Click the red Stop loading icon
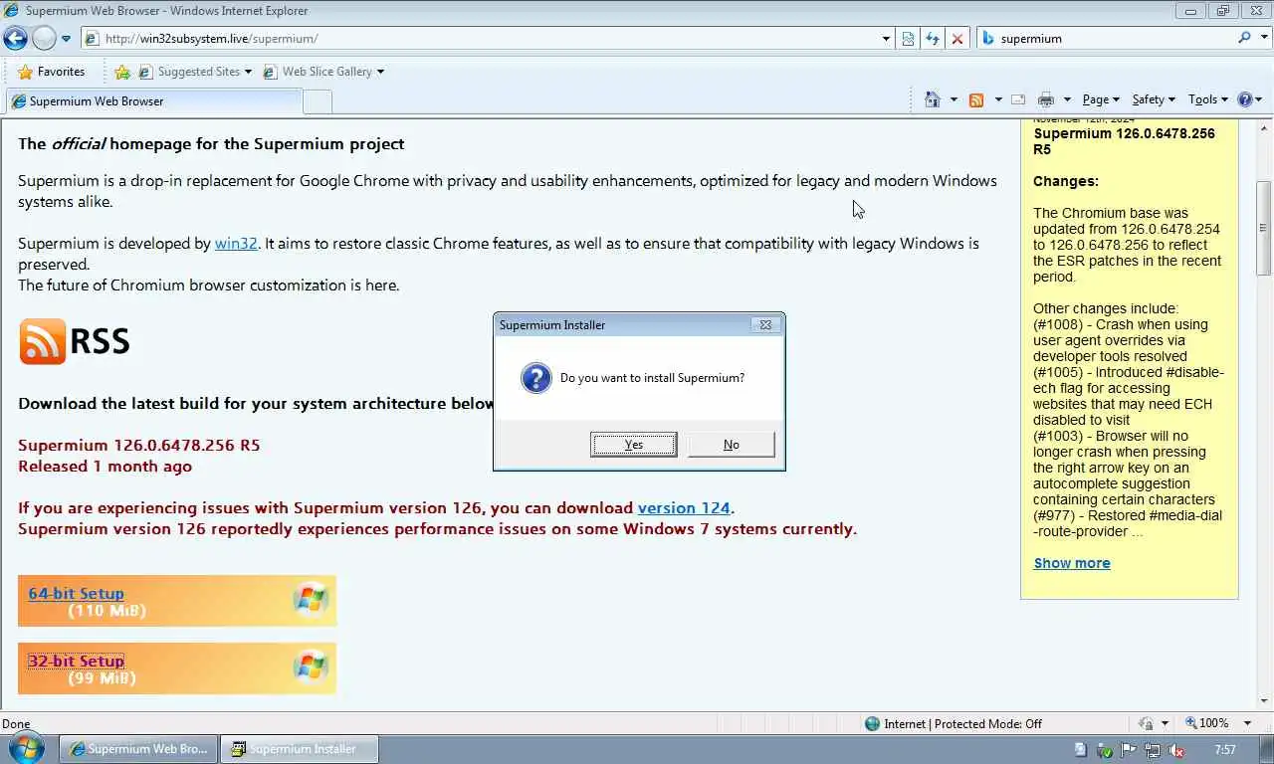The image size is (1274, 764). coord(956,39)
